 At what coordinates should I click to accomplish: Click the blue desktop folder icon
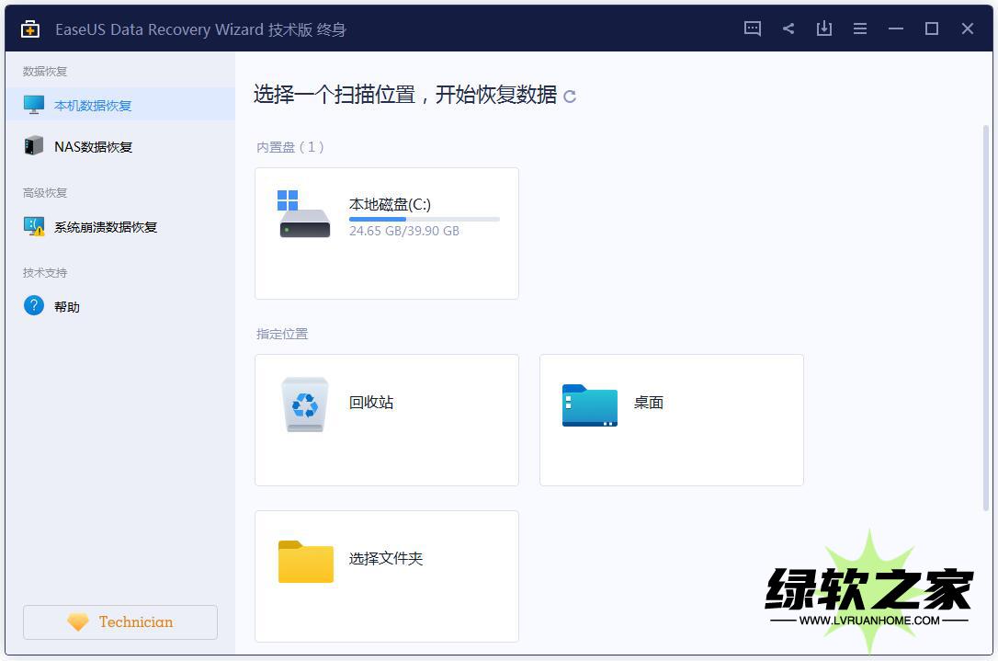[x=589, y=405]
